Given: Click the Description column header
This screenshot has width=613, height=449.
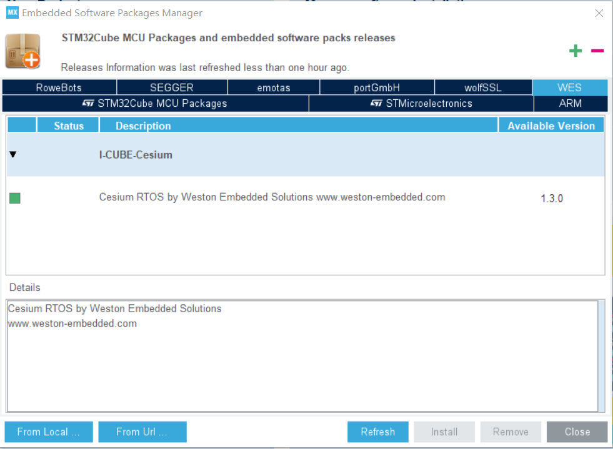Looking at the screenshot, I should (299, 126).
